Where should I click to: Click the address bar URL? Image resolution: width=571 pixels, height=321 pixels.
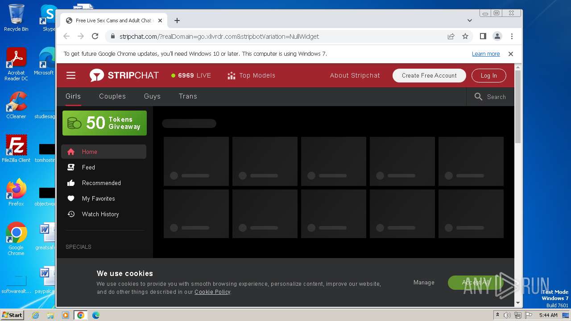pos(219,37)
